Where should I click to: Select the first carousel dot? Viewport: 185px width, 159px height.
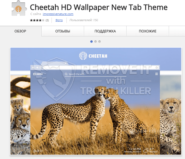[x=92, y=41]
